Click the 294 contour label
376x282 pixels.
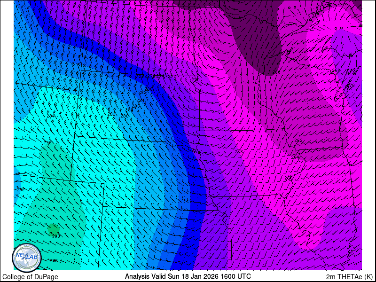click(51, 116)
